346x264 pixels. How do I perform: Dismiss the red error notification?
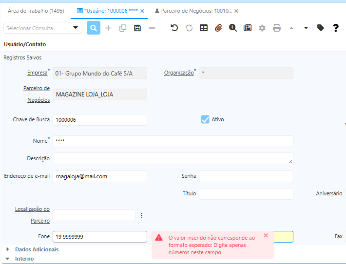pyautogui.click(x=266, y=235)
